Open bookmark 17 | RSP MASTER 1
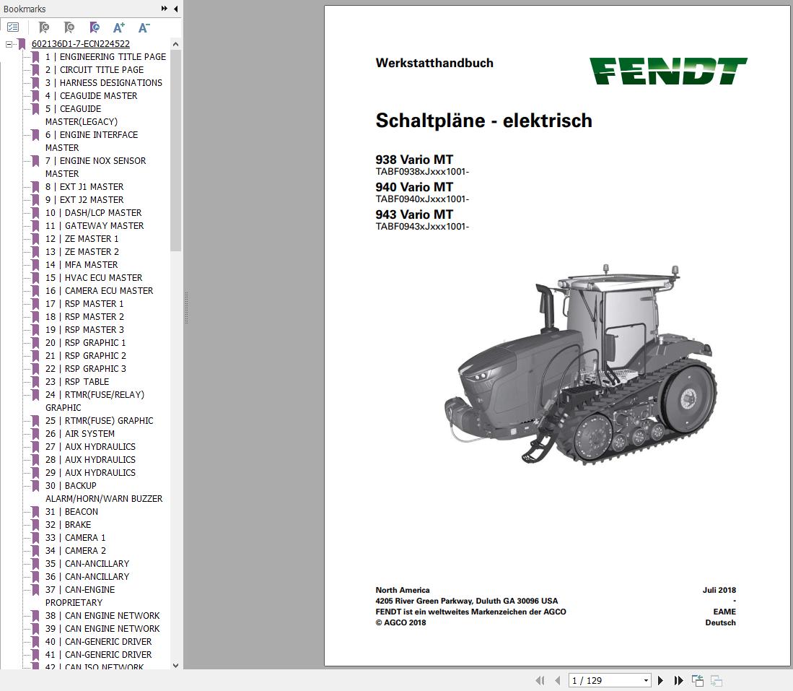 click(x=84, y=304)
